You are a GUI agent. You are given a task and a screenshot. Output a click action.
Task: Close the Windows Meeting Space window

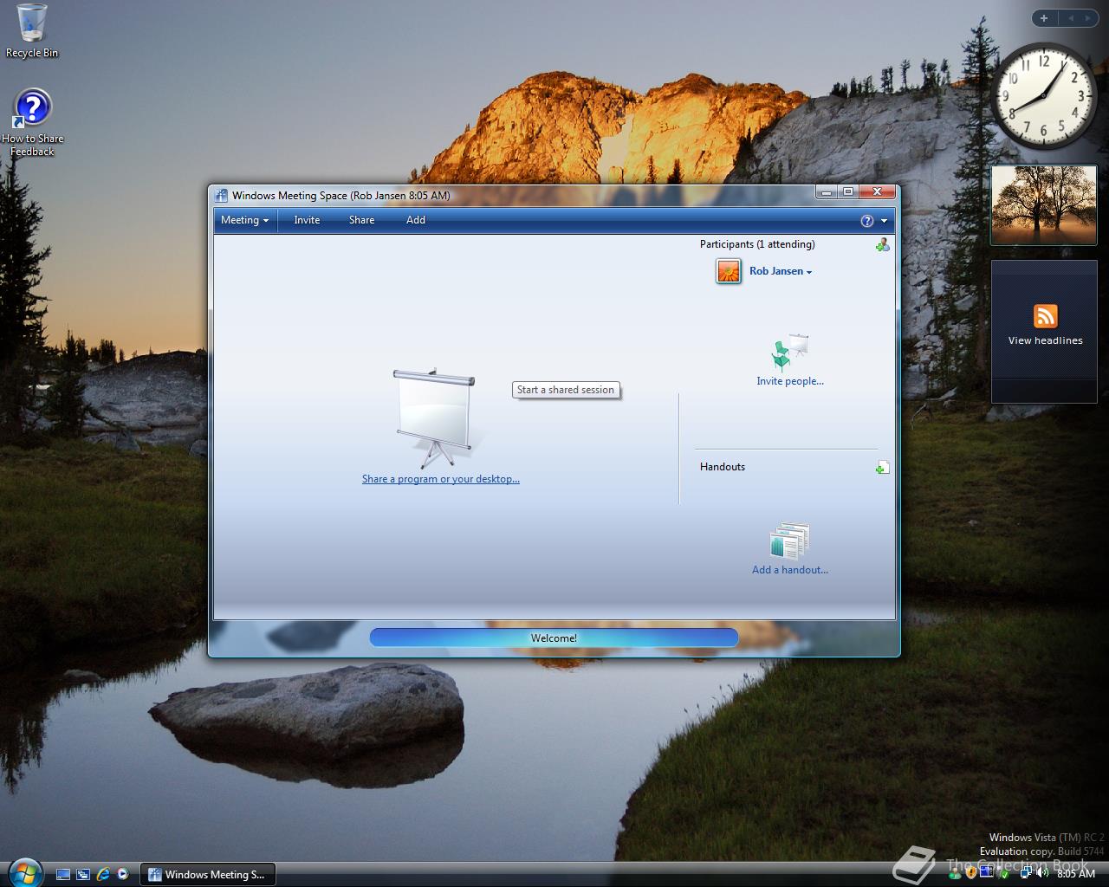point(878,192)
